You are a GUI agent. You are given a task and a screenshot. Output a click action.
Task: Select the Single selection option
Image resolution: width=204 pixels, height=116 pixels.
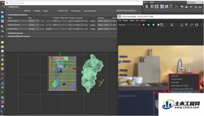click(45, 11)
